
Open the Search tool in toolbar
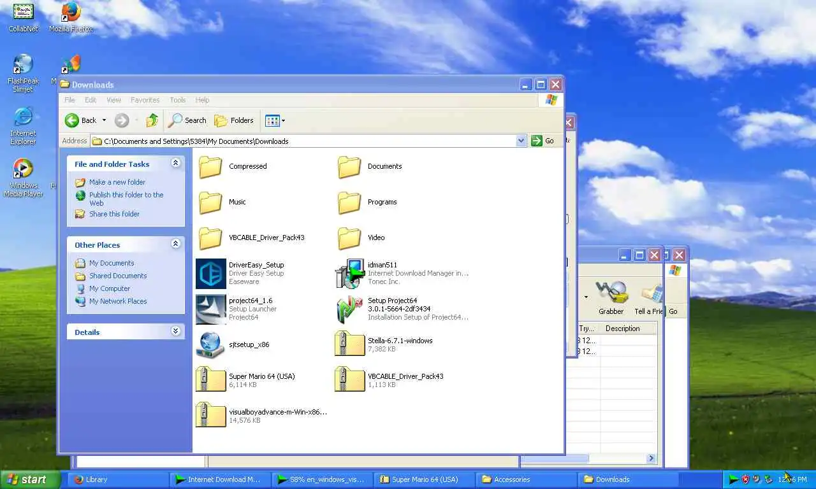point(187,120)
